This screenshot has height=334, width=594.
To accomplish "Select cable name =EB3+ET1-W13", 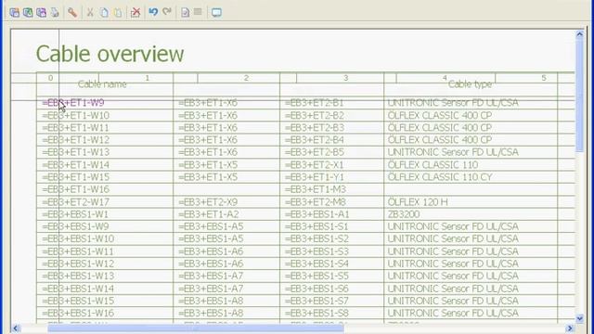I will coord(76,152).
